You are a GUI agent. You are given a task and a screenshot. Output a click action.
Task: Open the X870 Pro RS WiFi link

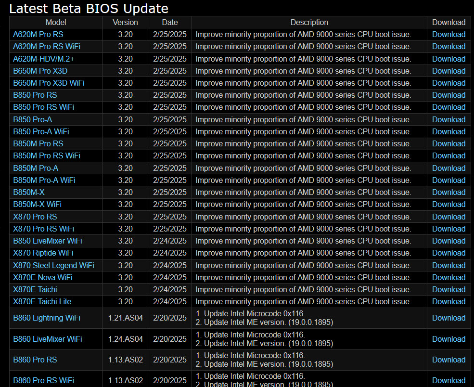43,229
